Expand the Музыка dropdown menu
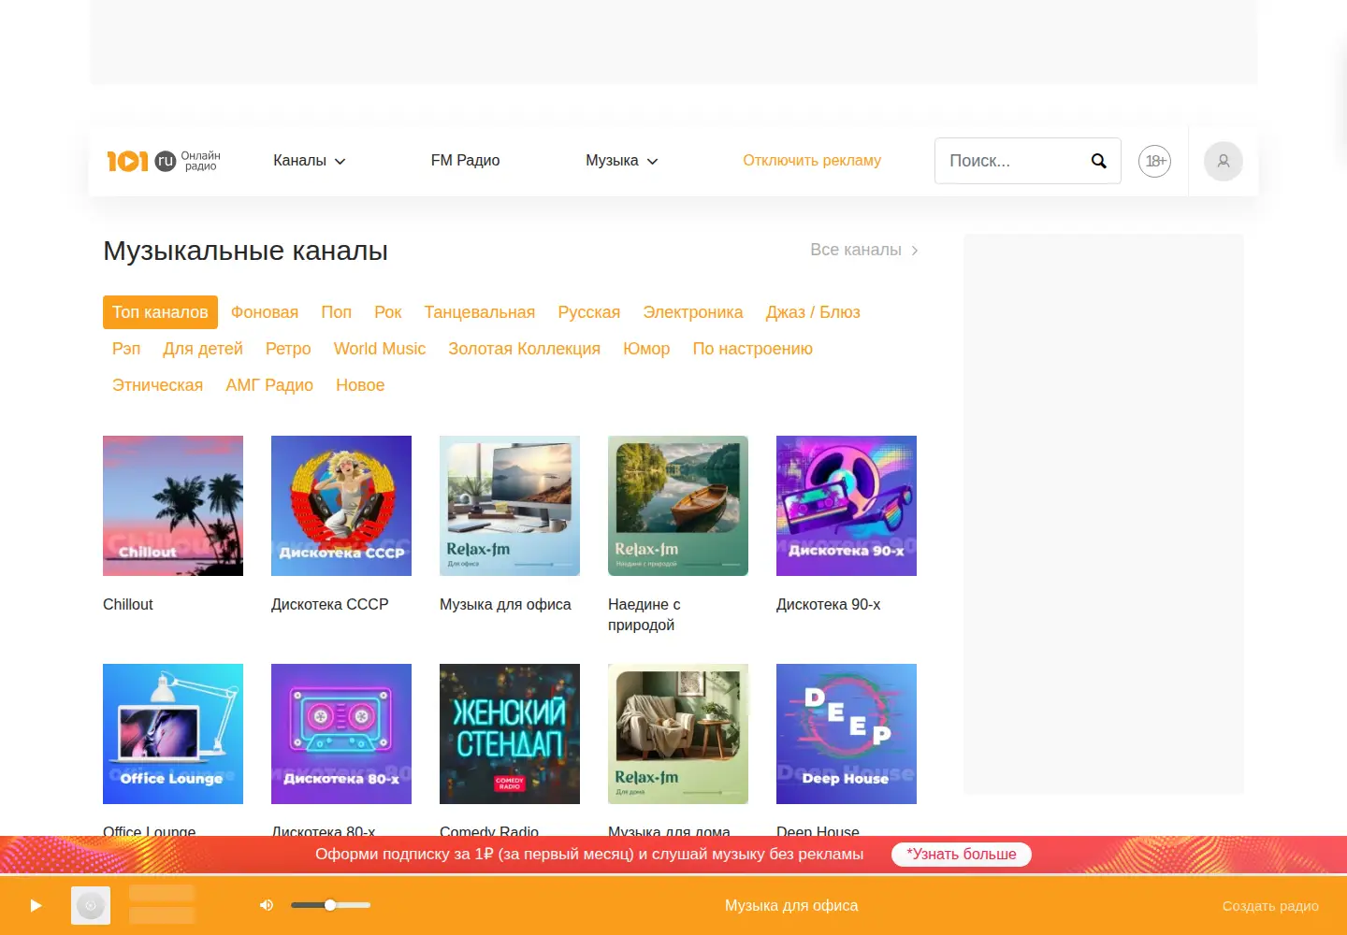The image size is (1347, 935). (622, 161)
